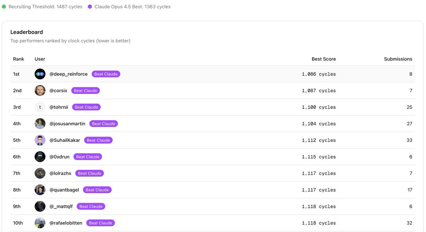Visit @SuhailKakar profile link
Screen dimensions: 426x232
click(65, 140)
